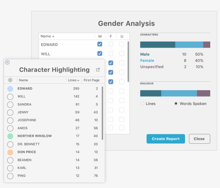
Task: Enable an F checkbox in the third row
Action: pos(111,63)
